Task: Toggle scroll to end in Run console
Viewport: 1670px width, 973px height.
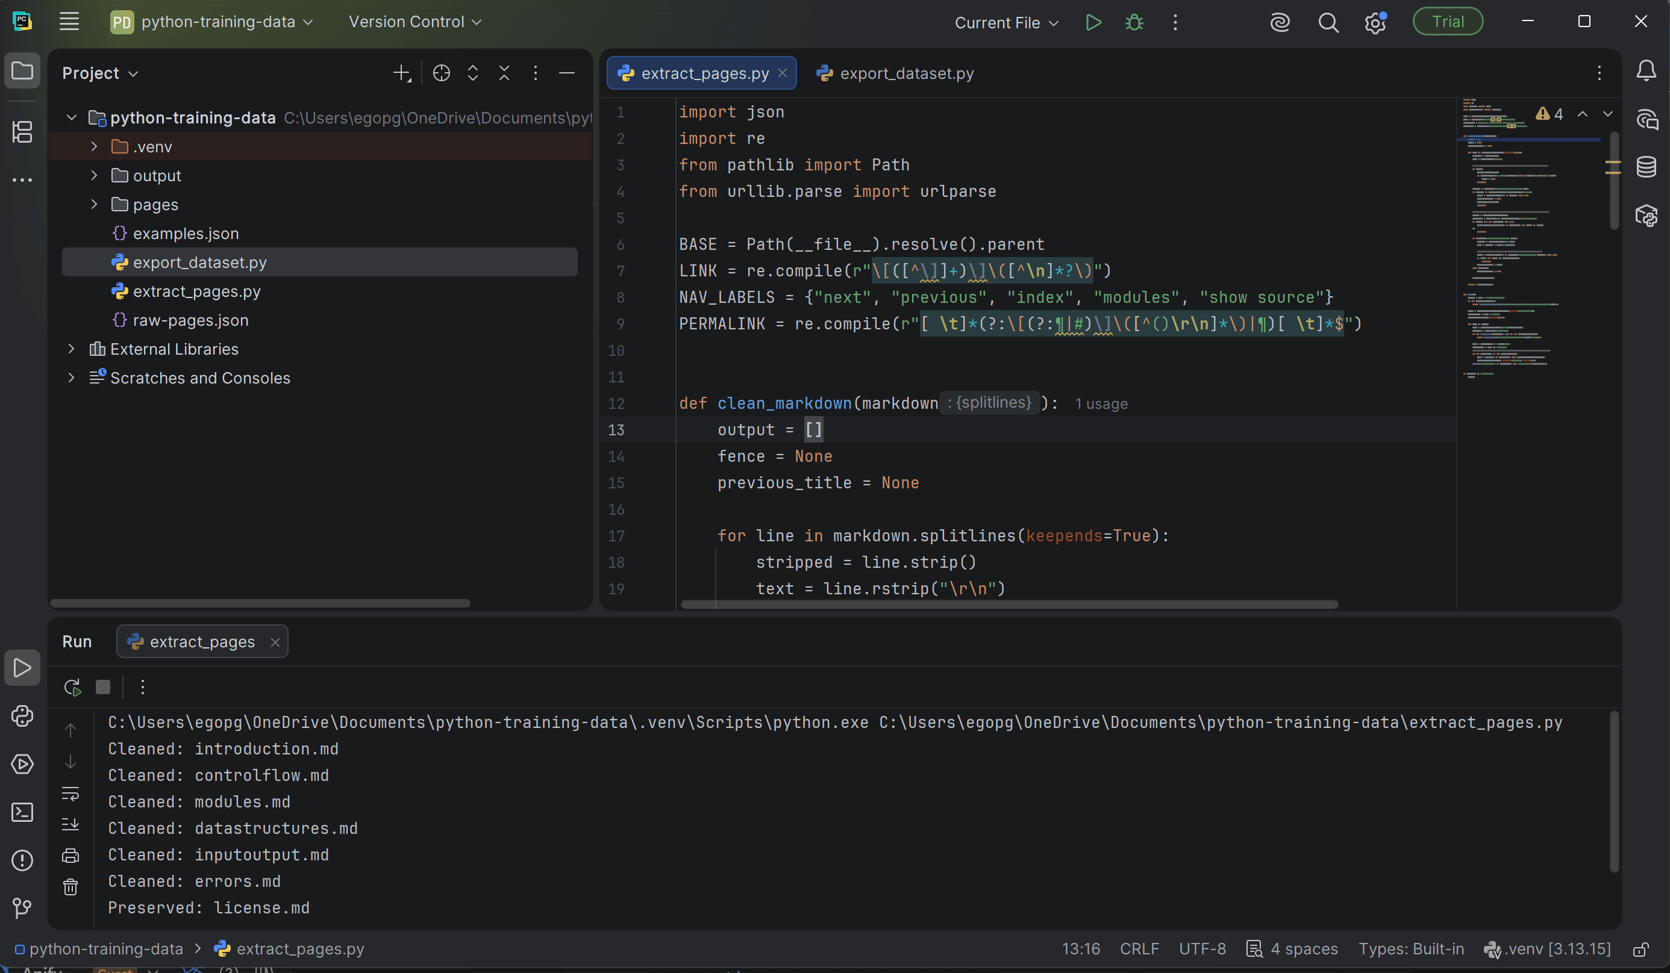Action: click(x=70, y=824)
